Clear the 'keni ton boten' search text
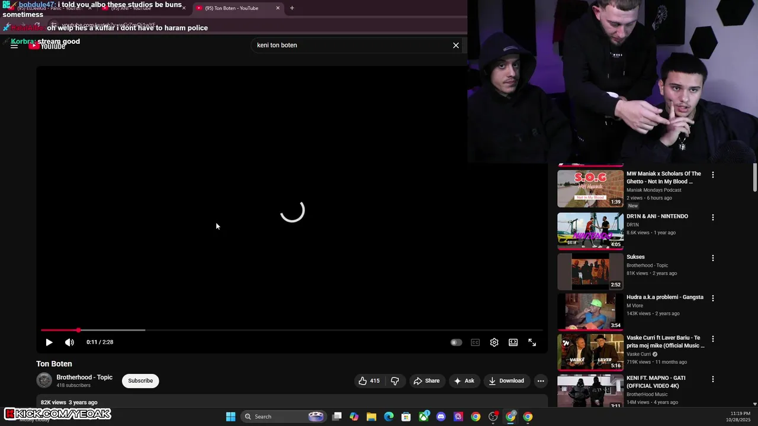The image size is (758, 426). click(x=456, y=45)
